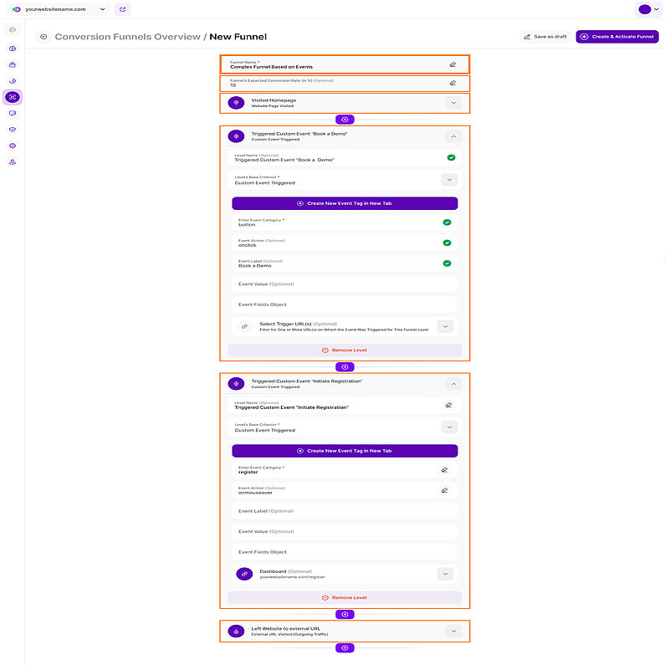The width and height of the screenshot is (665, 665).
Task: Click the green check on Event Label field
Action: click(x=447, y=263)
